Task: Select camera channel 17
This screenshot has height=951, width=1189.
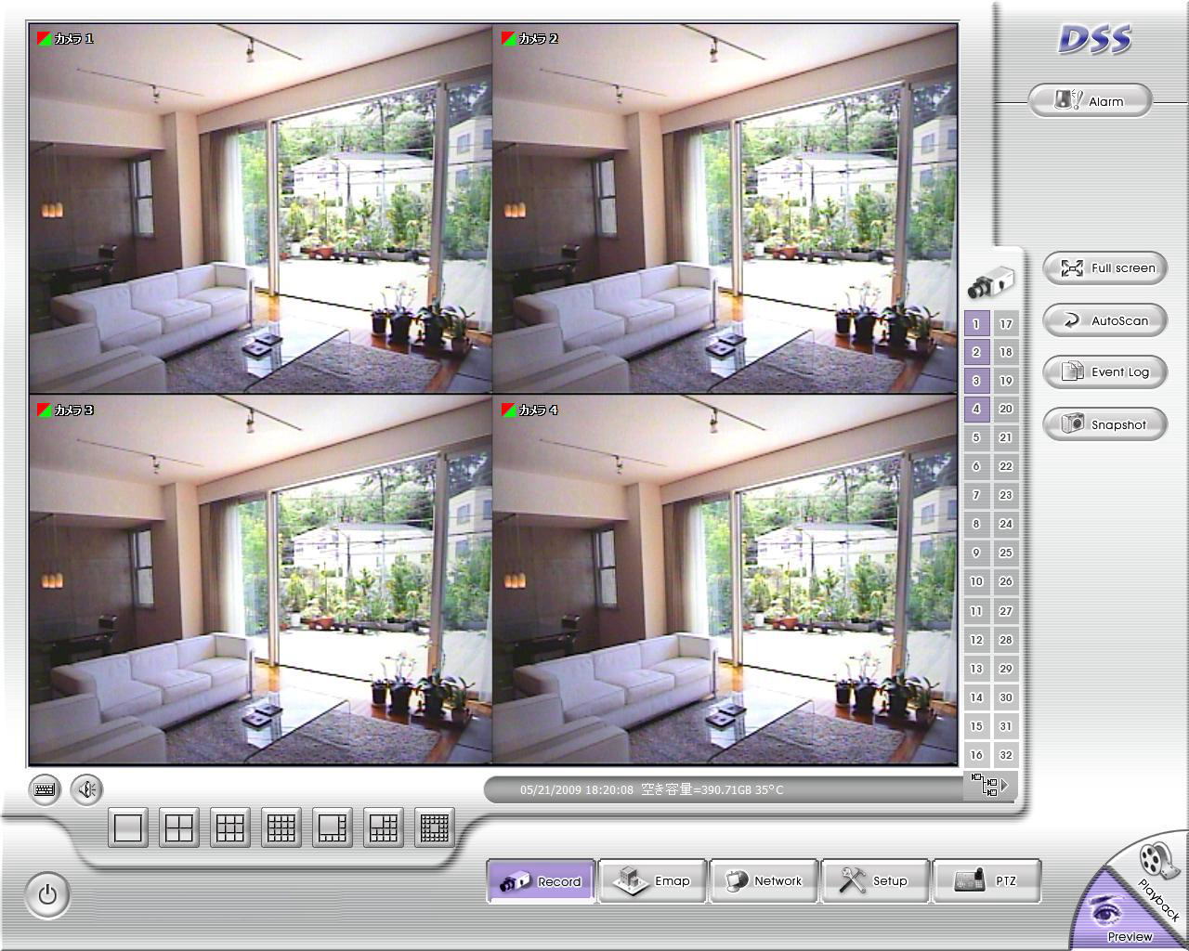Action: [x=1006, y=323]
